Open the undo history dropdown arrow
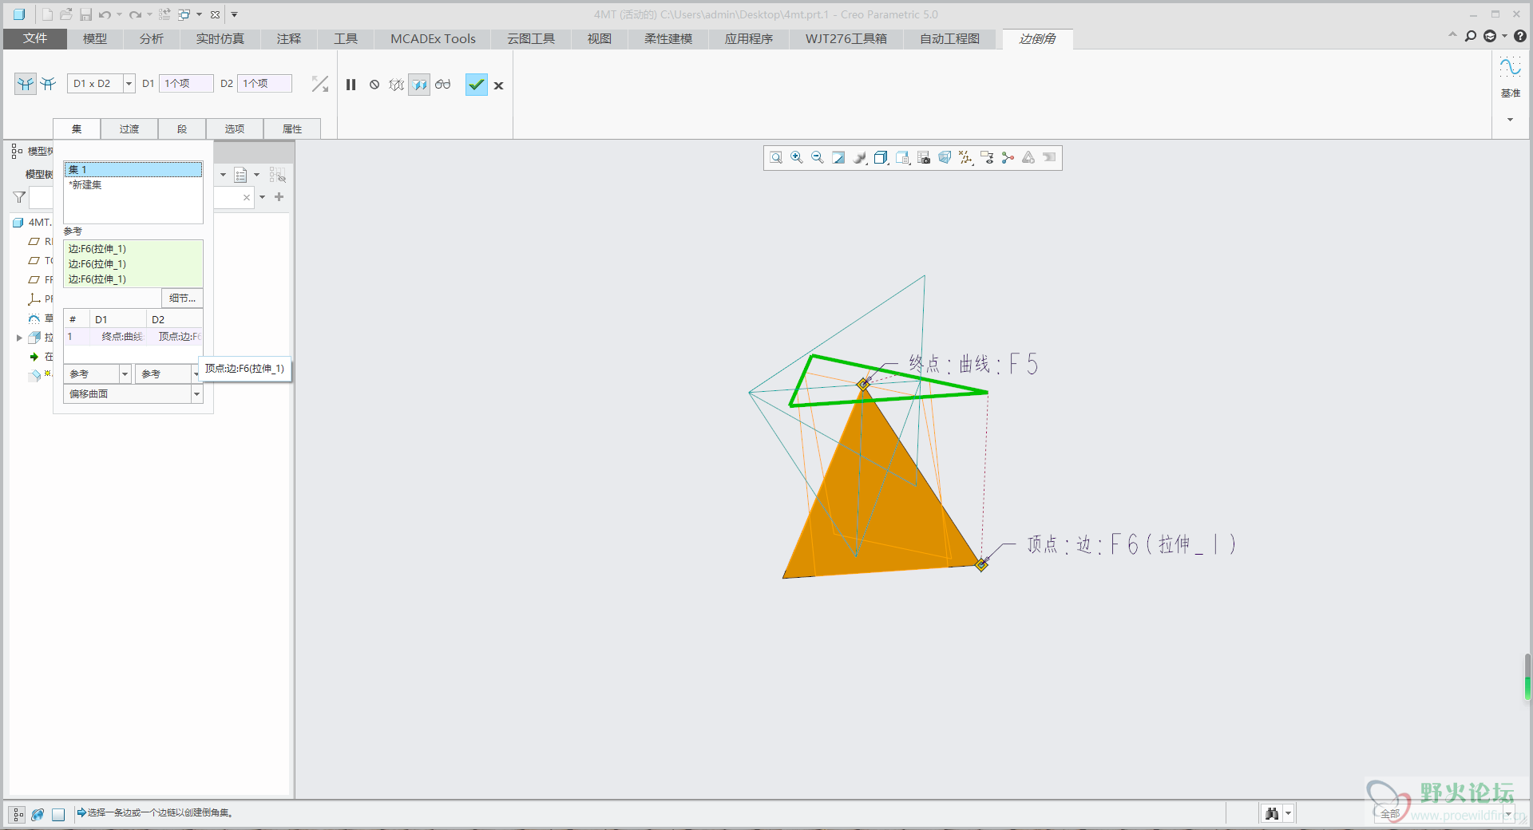 119,14
